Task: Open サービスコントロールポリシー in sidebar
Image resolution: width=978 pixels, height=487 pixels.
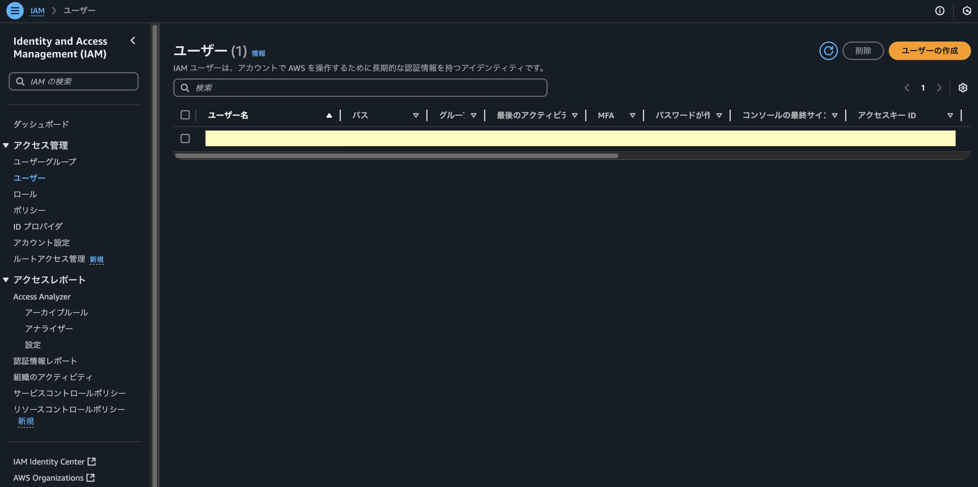Action: pos(70,393)
